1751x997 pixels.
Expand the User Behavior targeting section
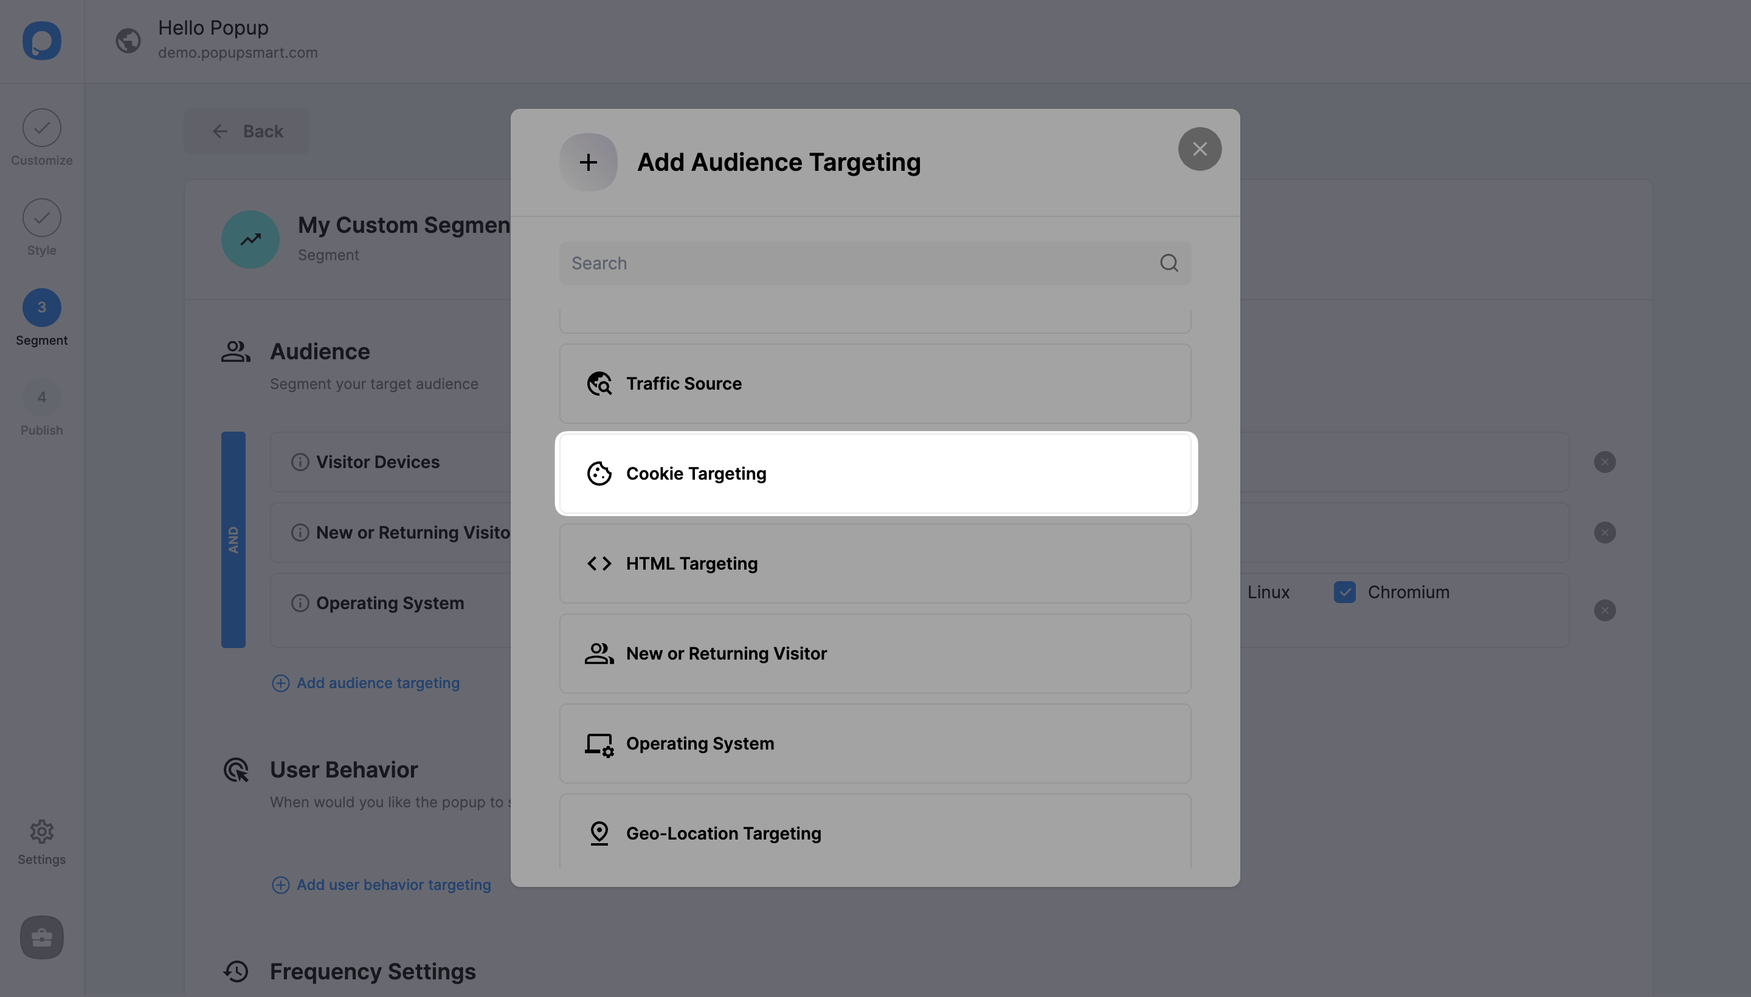[x=395, y=884]
